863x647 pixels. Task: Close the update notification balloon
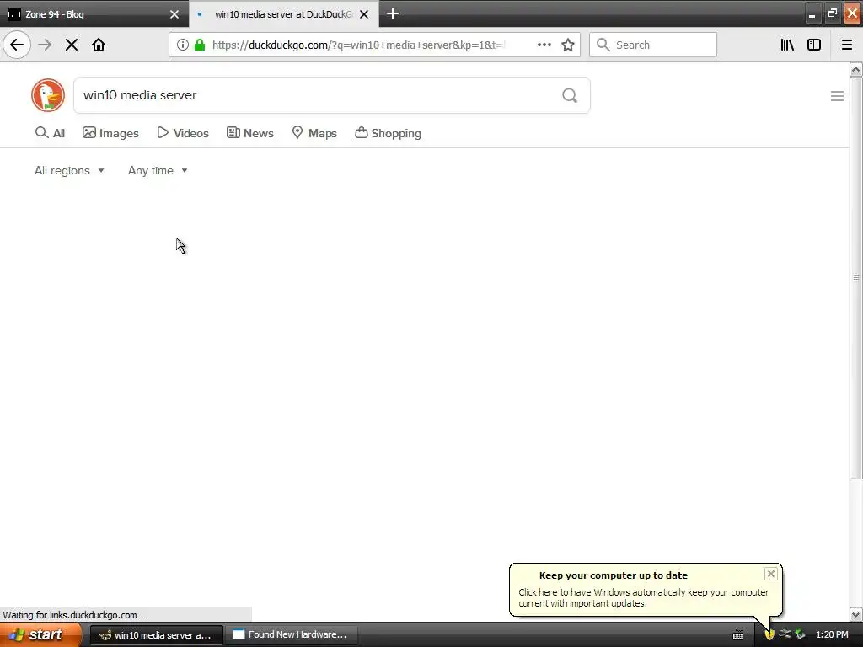pos(770,574)
